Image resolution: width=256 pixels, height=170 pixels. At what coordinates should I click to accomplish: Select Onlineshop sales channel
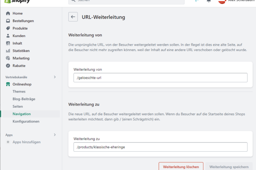(x=22, y=84)
